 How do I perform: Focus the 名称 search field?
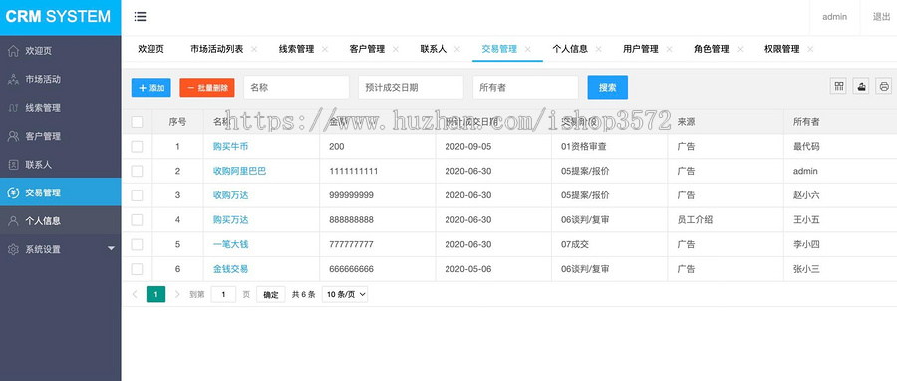coord(296,87)
